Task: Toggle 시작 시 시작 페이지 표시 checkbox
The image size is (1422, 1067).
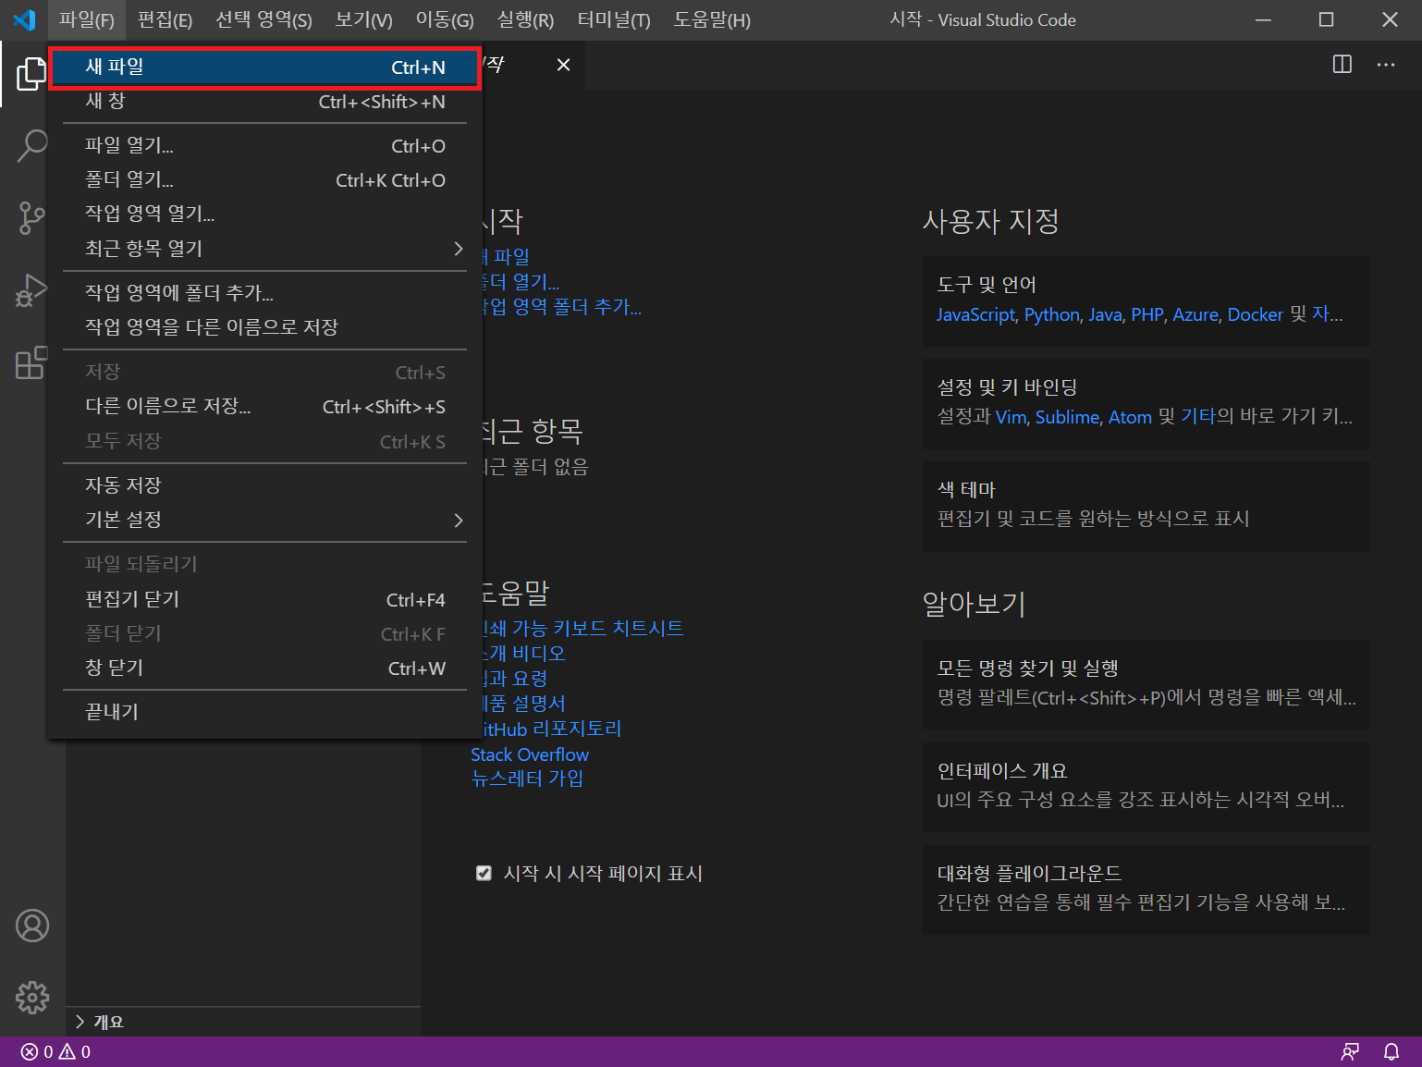Action: (484, 873)
